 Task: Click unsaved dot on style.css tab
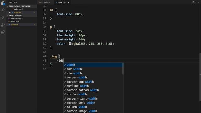(x=68, y=2)
